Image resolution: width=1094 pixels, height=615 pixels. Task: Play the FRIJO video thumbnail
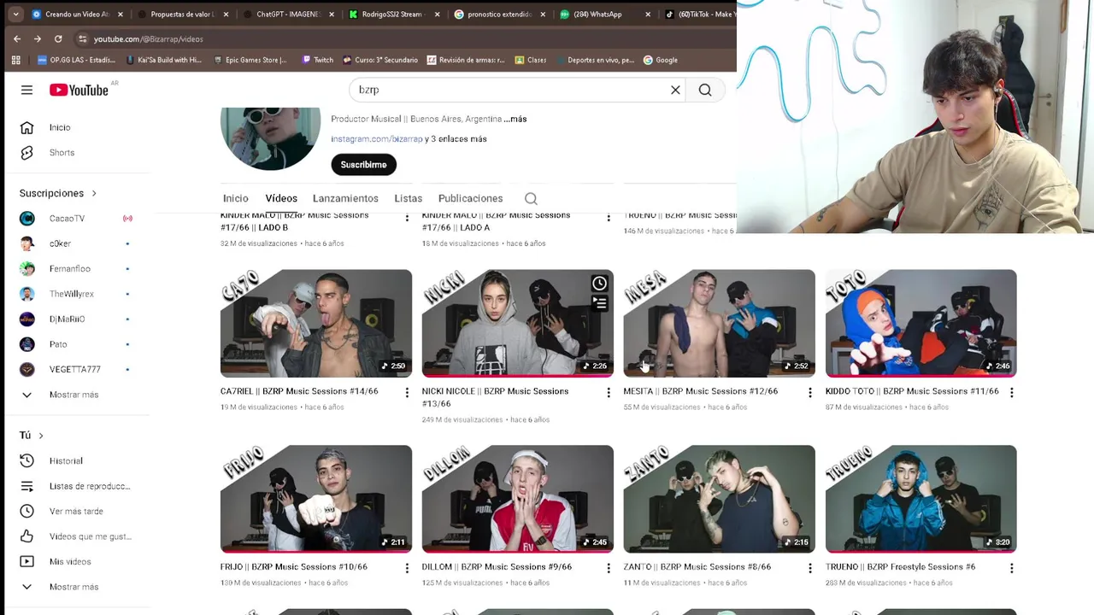[315, 499]
